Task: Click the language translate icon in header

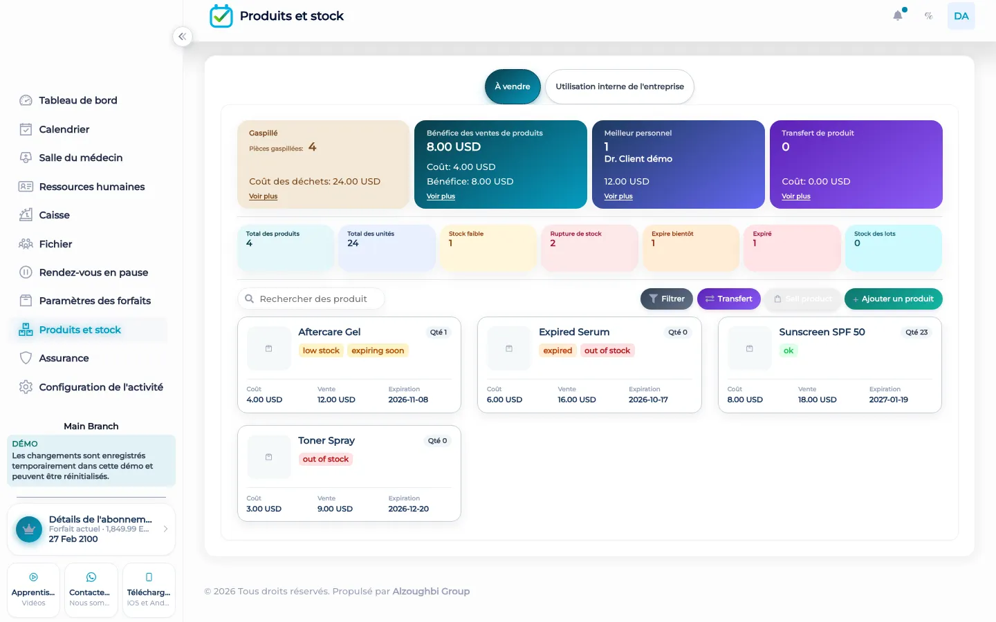Action: click(929, 16)
